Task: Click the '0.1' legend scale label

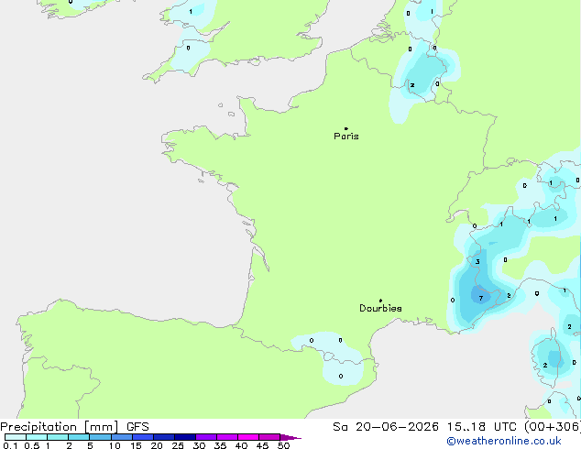Action: tap(10, 445)
